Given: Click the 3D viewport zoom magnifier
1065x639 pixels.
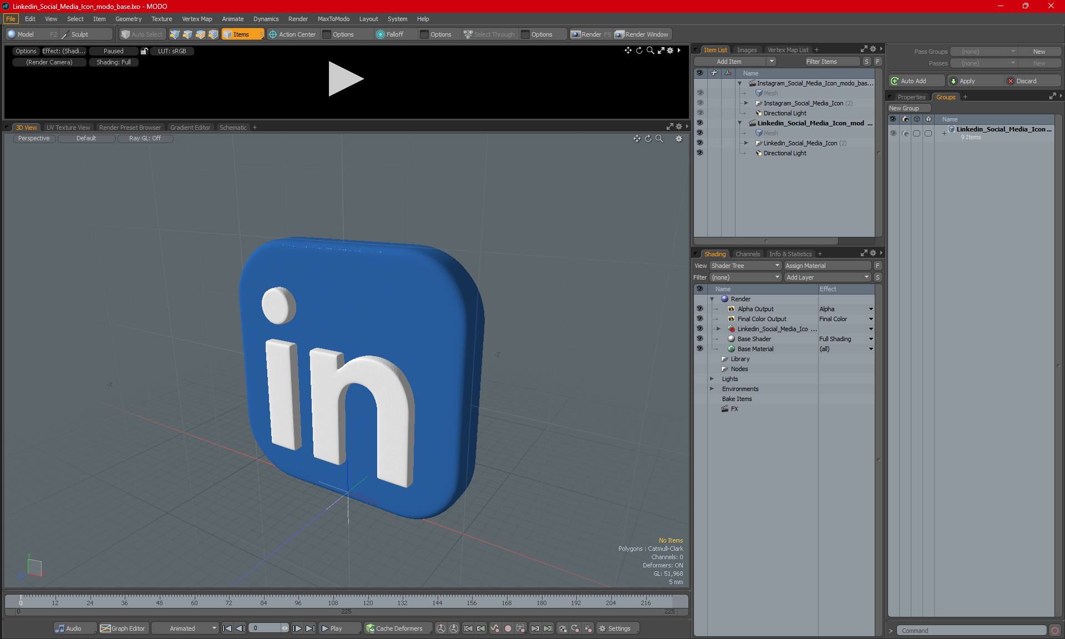Looking at the screenshot, I should pos(659,139).
